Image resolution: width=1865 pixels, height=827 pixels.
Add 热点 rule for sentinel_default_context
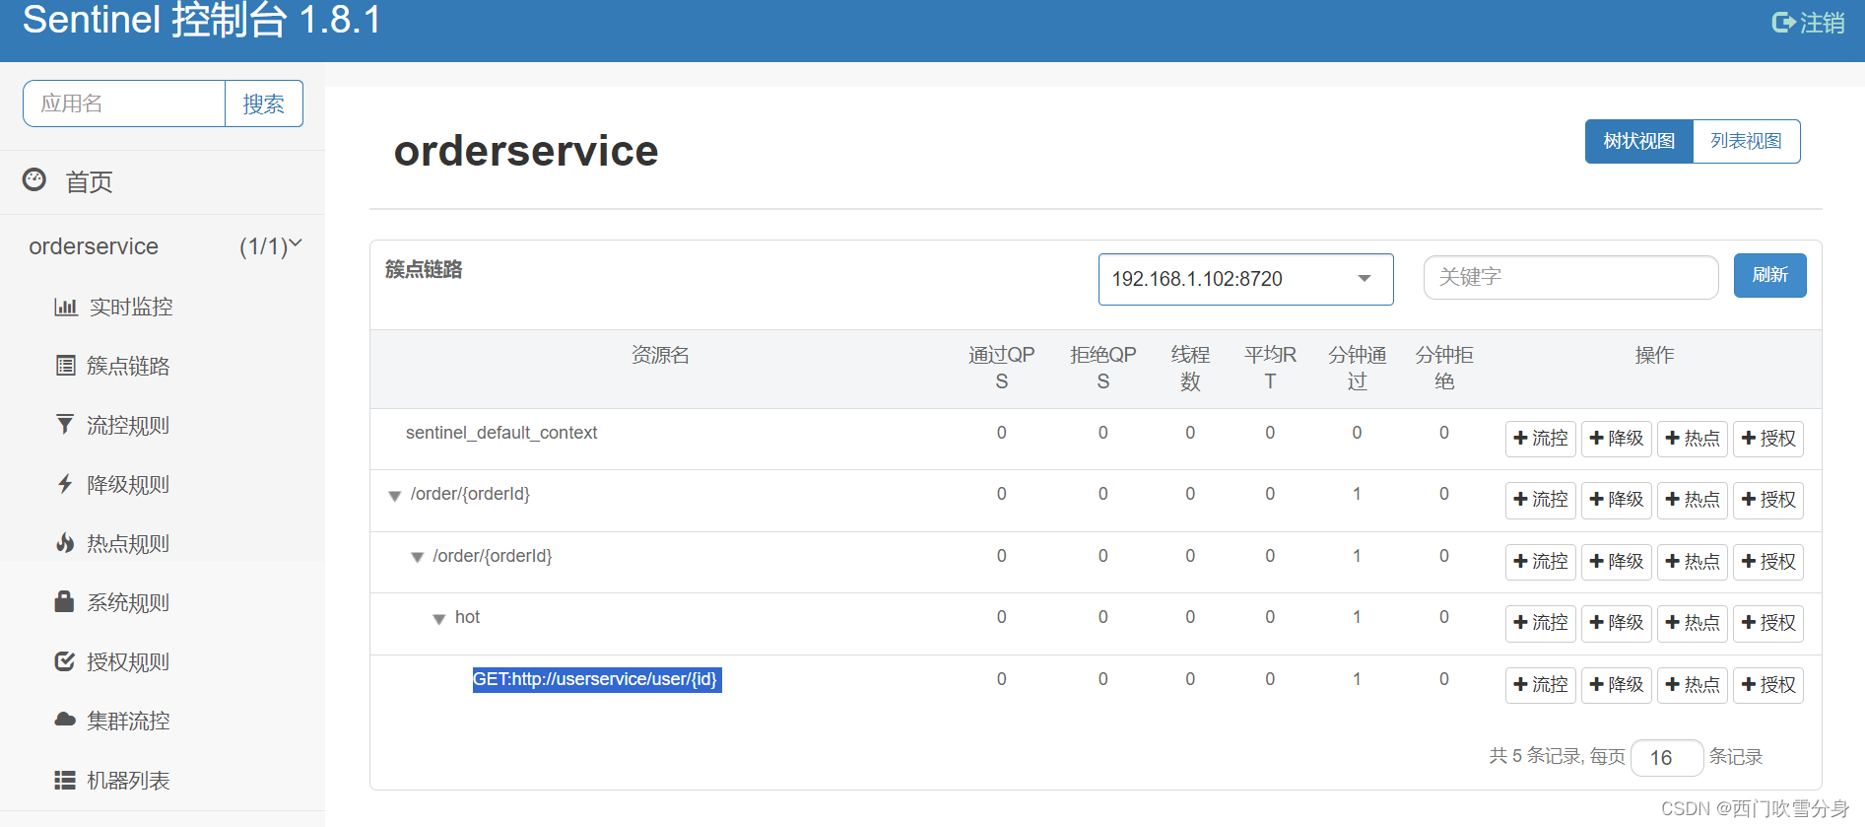pyautogui.click(x=1693, y=438)
